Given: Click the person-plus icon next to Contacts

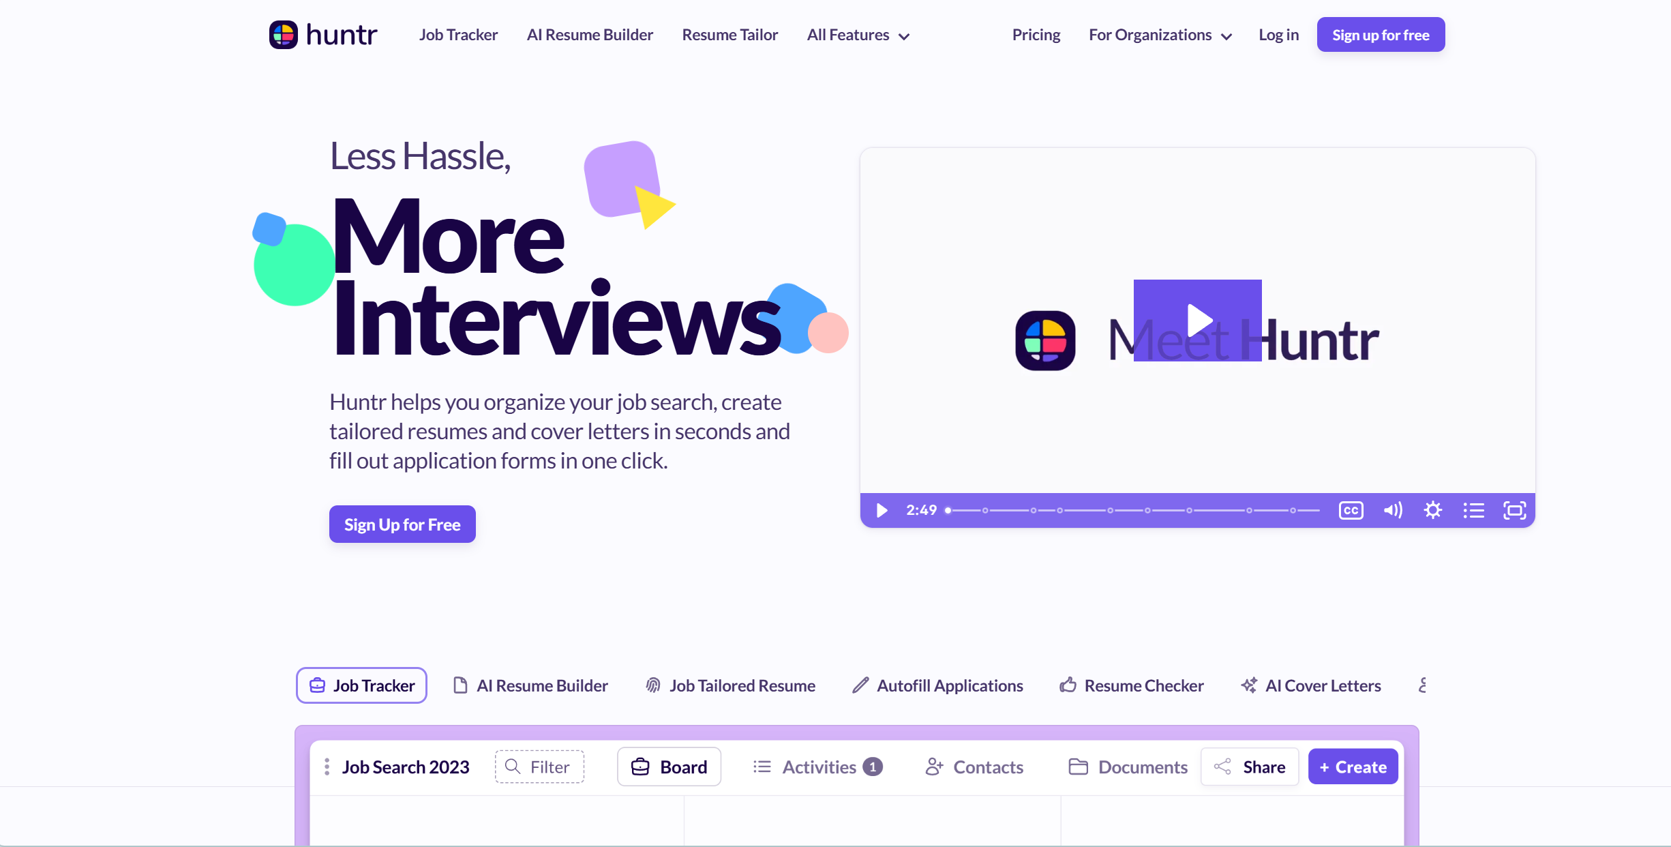Looking at the screenshot, I should click(x=934, y=767).
